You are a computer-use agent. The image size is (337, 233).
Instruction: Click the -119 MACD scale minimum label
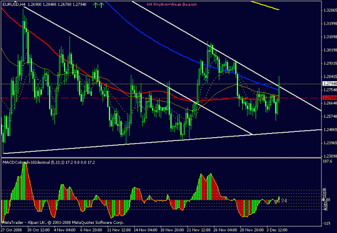tap(326, 223)
